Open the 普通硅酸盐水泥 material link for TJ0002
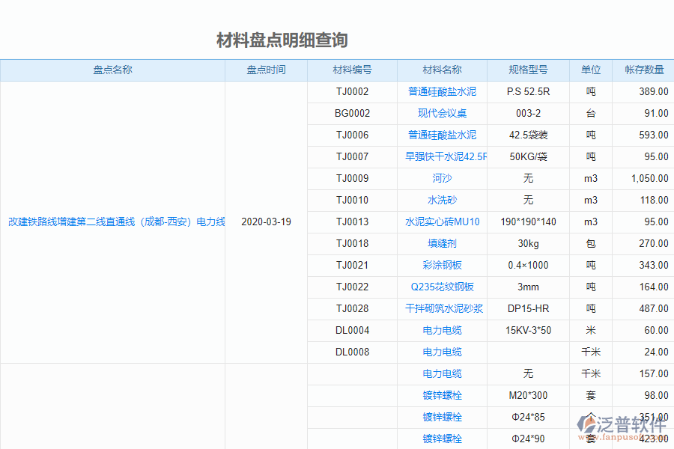The width and height of the screenshot is (674, 449). tap(441, 92)
